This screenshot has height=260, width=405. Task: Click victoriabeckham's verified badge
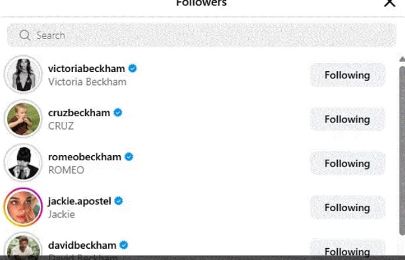pyautogui.click(x=132, y=69)
